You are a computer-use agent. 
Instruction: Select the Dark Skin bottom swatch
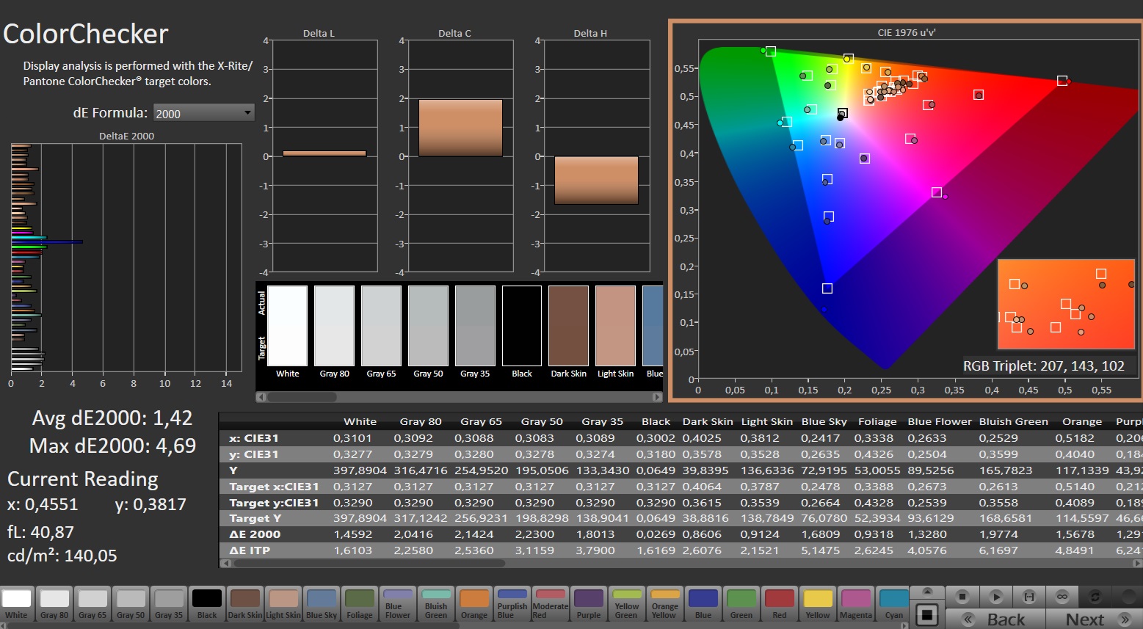point(245,604)
